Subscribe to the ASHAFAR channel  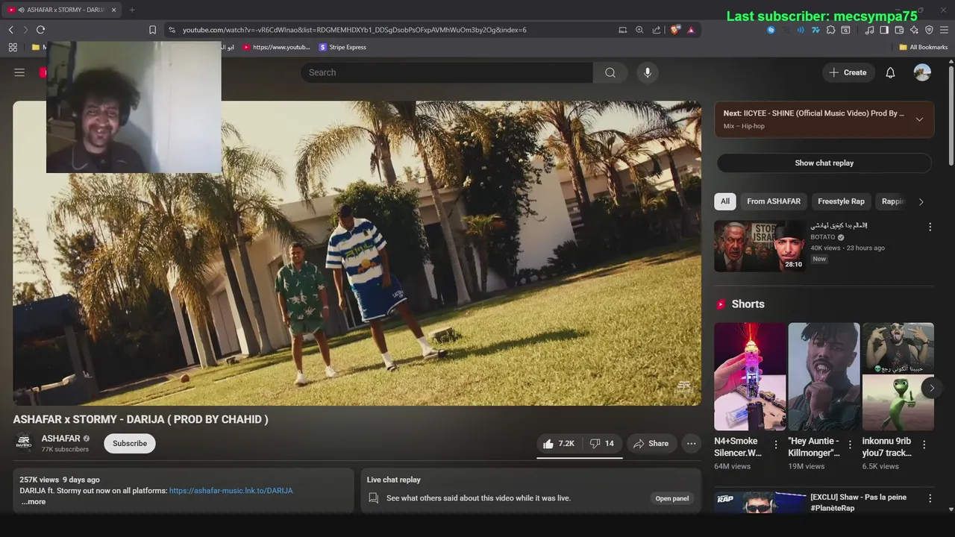[130, 443]
